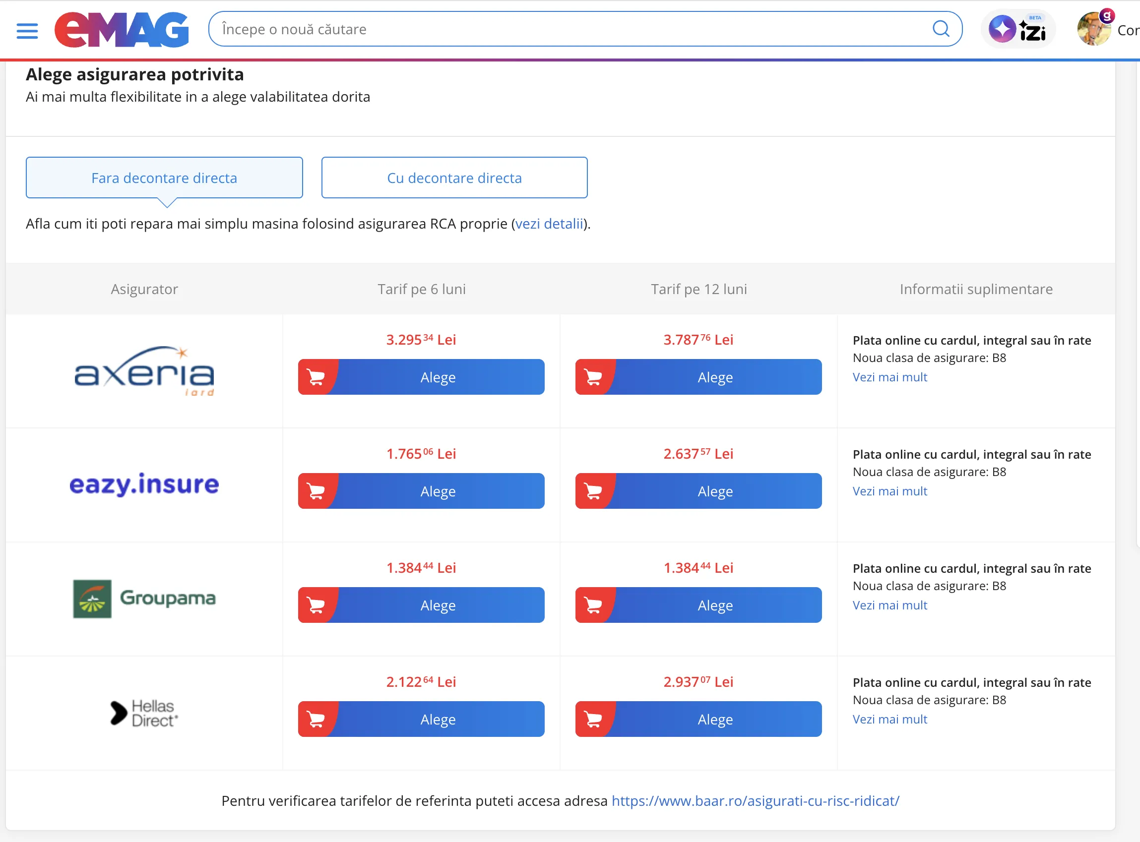This screenshot has height=842, width=1140.
Task: Open 'Vezi mai mult' for Hellas Direct
Action: coord(889,720)
